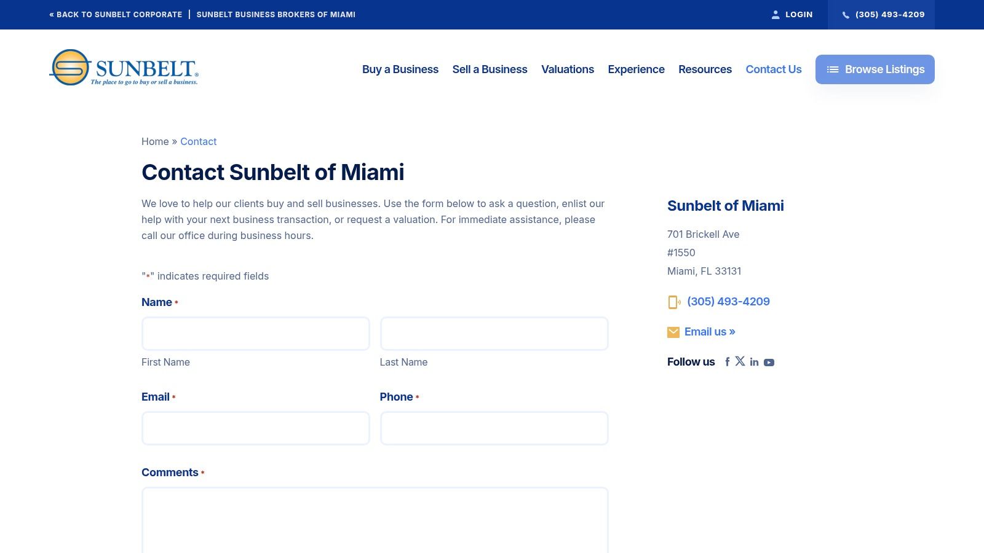This screenshot has width=984, height=553.
Task: Click the Sunbelt logo
Action: pos(124,68)
